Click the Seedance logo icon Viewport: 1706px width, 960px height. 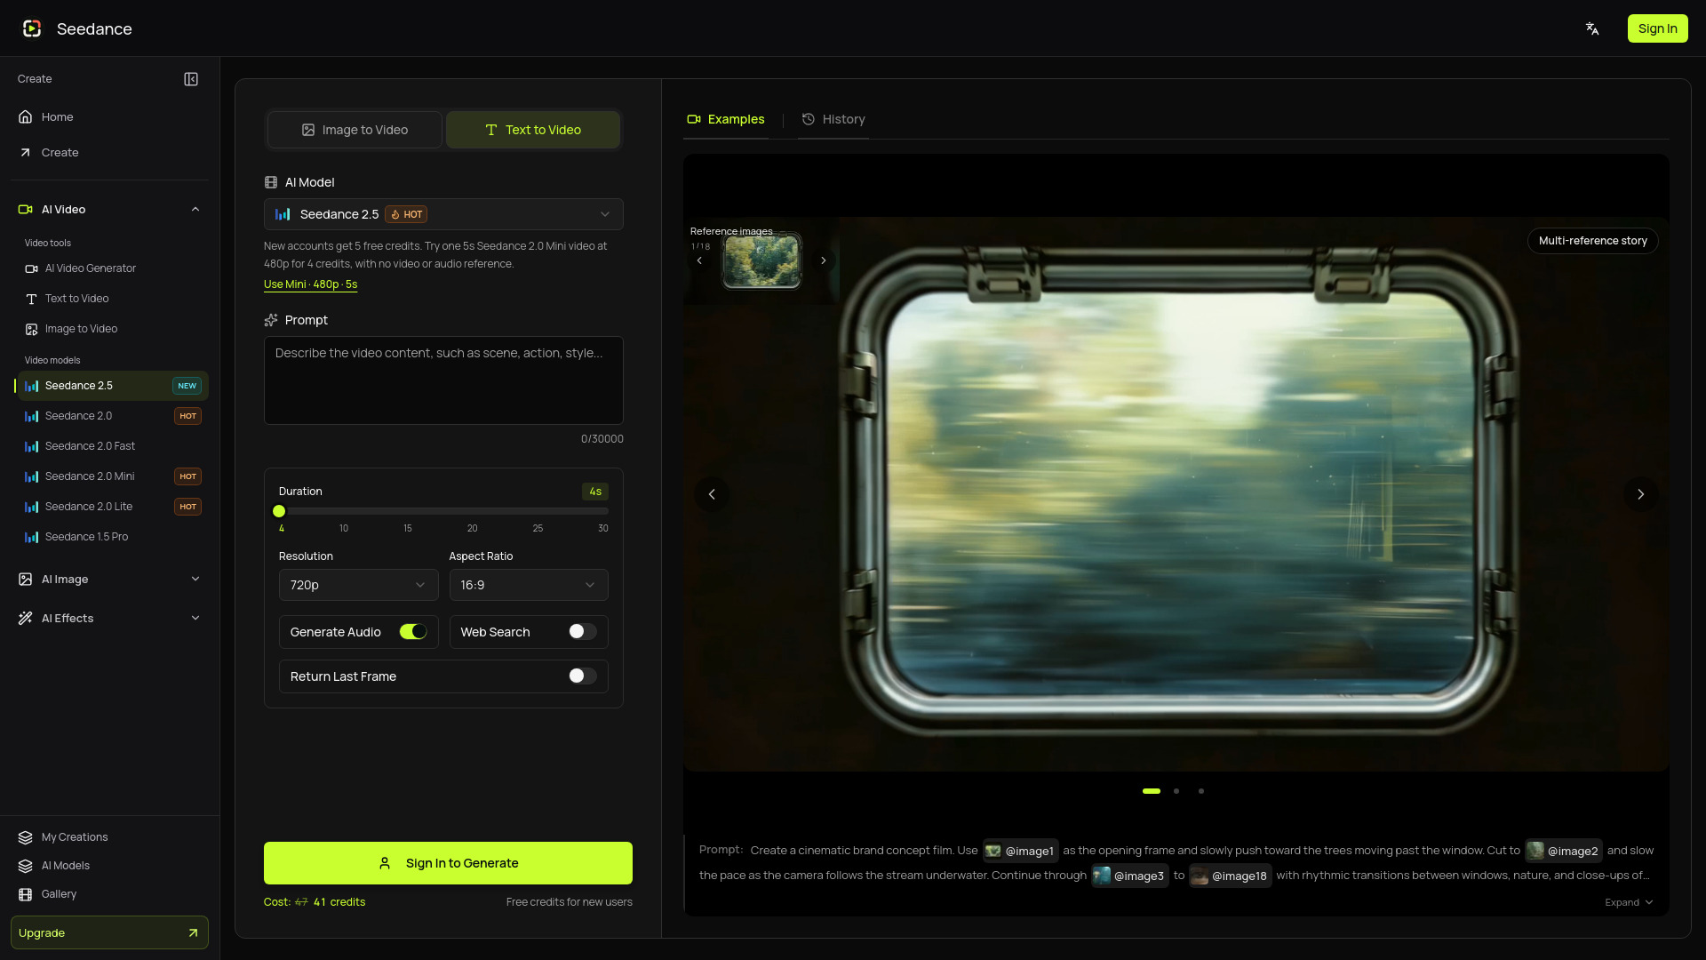tap(32, 28)
